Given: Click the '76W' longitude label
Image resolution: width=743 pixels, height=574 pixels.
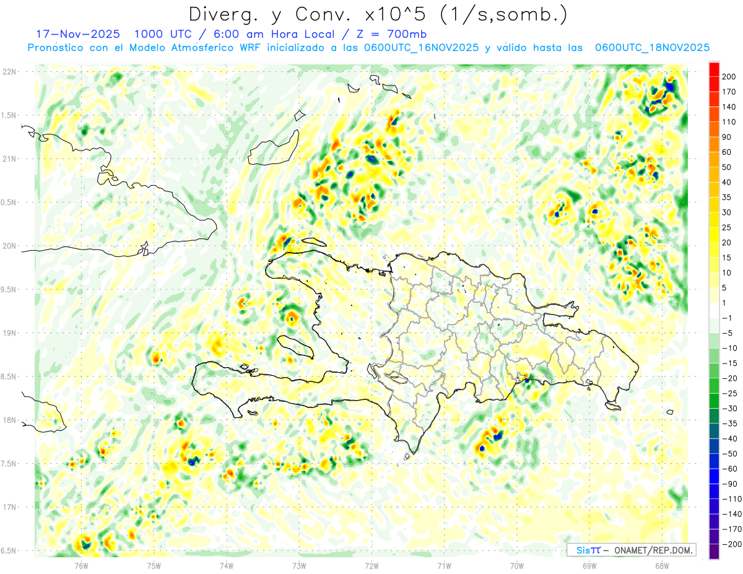Looking at the screenshot, I should pyautogui.click(x=81, y=565).
